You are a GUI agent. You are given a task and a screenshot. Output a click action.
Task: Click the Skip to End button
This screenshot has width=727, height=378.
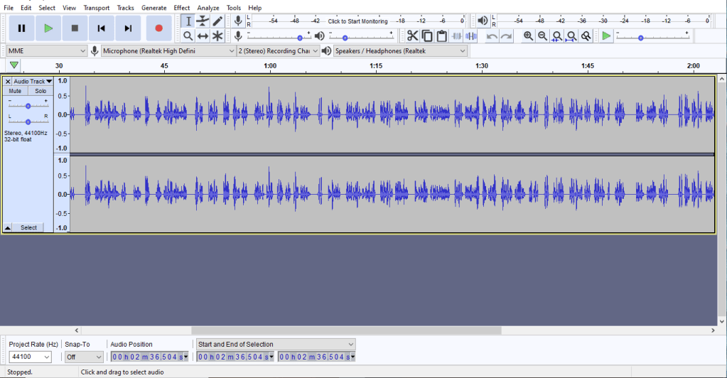[x=128, y=28]
